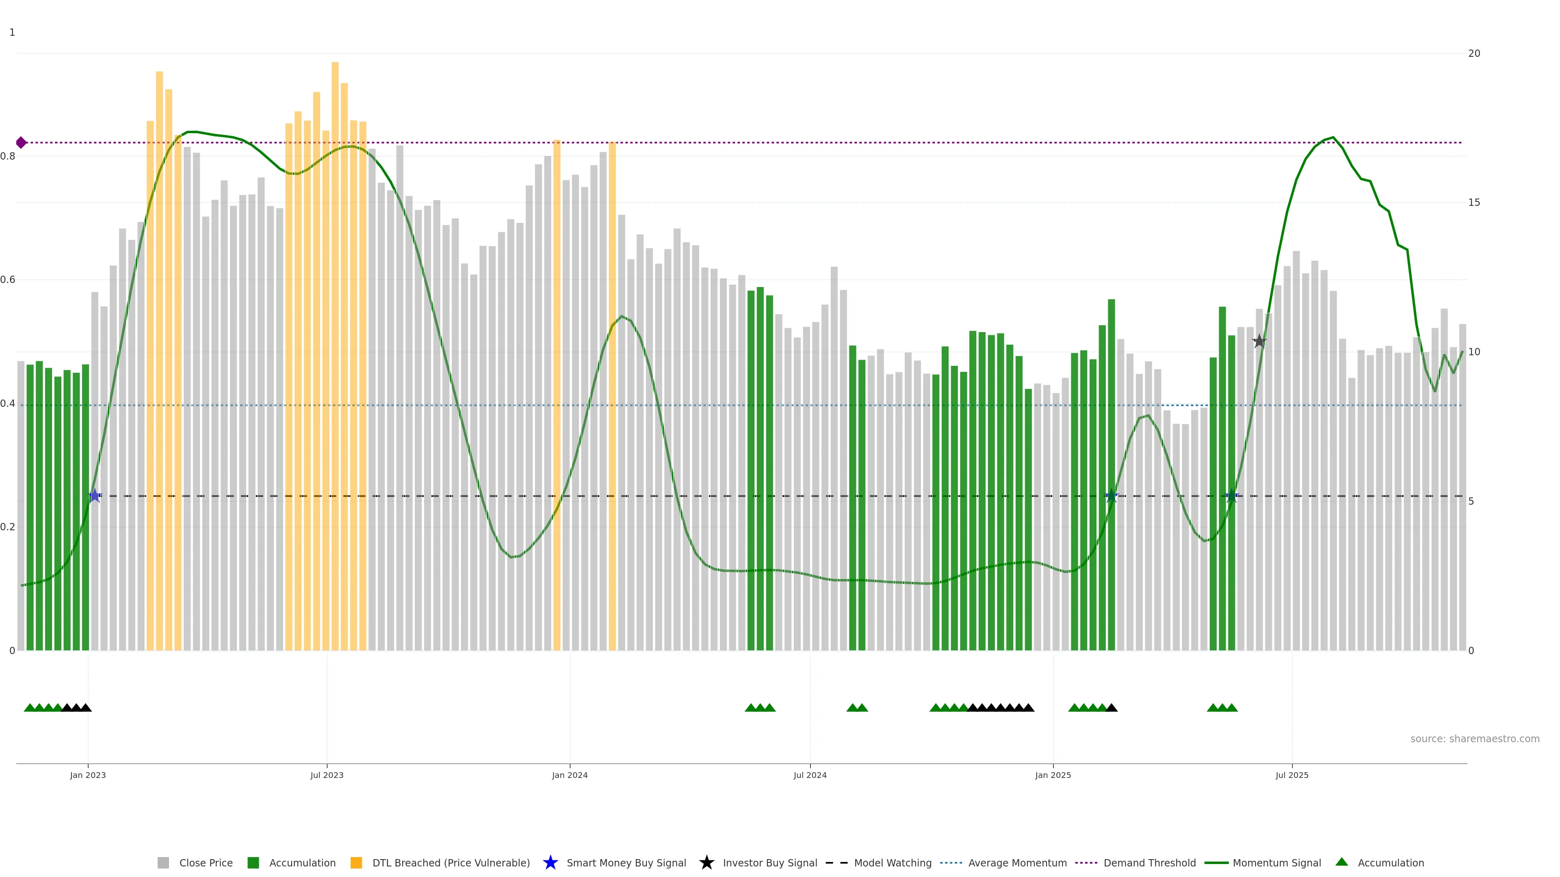Click the green Accumulation triangle legend icon
The width and height of the screenshot is (1560, 877).
tap(1341, 862)
